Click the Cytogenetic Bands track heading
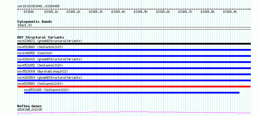The height and width of the screenshot is (116, 259). [x=35, y=22]
